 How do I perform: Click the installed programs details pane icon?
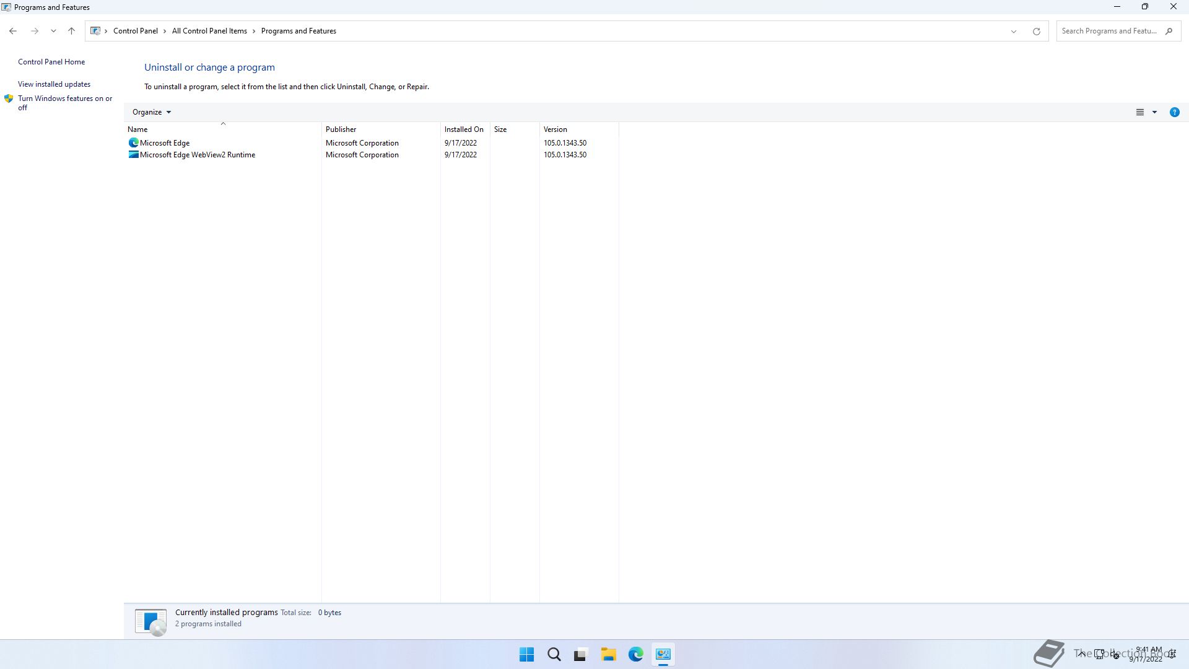(150, 621)
